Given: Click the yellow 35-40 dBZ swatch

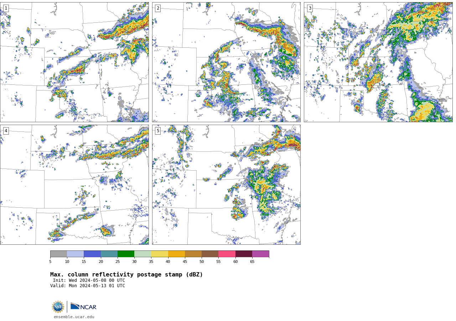Looking at the screenshot, I should (x=160, y=254).
